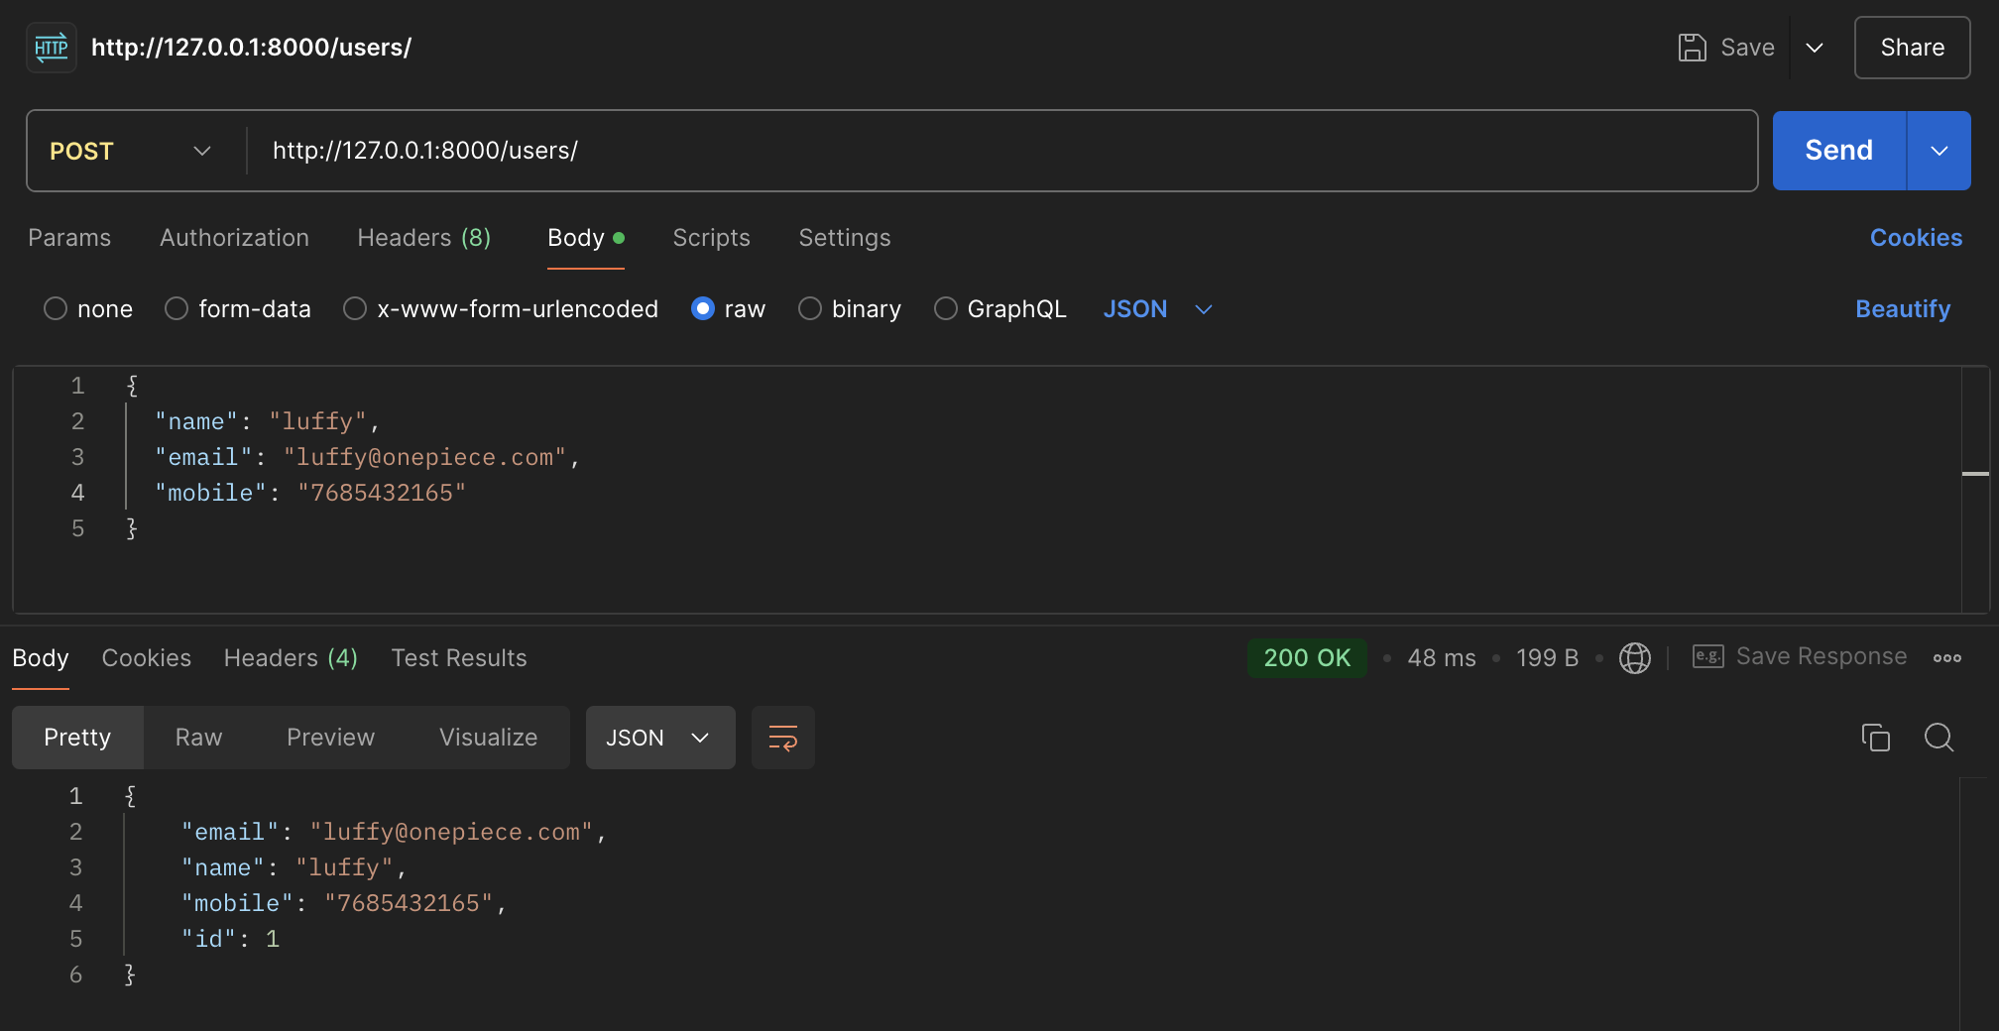Click the response "mobile" line
Viewport: 1999px width, 1031px height.
[344, 903]
